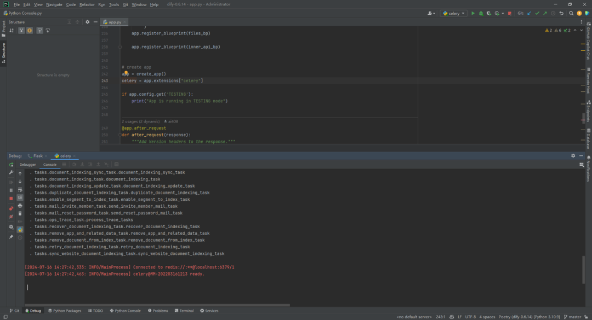The width and height of the screenshot is (592, 320).
Task: Click the console horizontal scrollbar
Action: point(157,305)
